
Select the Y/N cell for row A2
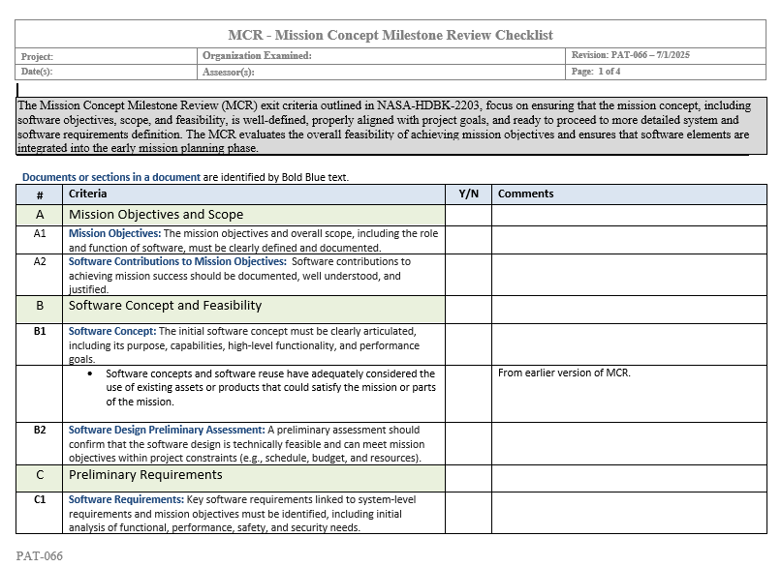click(x=468, y=275)
